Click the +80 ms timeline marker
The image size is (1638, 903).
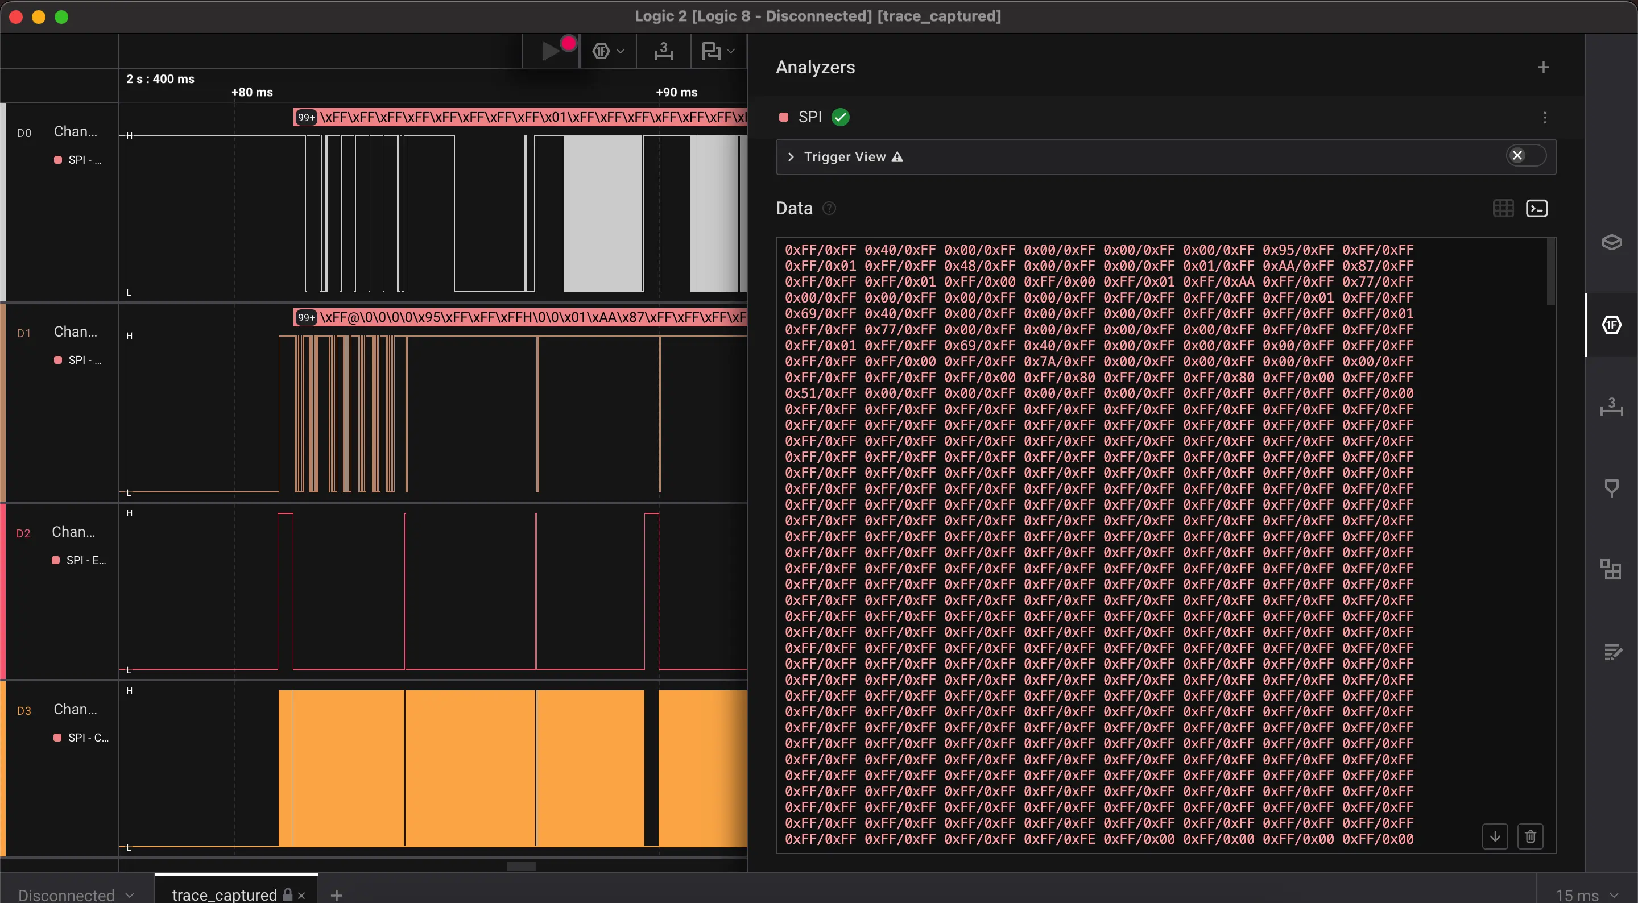(252, 92)
